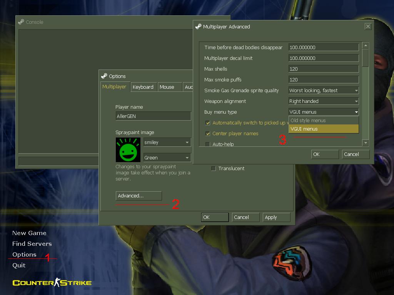Enable the Translucent checkbox
394x295 pixels.
(x=213, y=169)
